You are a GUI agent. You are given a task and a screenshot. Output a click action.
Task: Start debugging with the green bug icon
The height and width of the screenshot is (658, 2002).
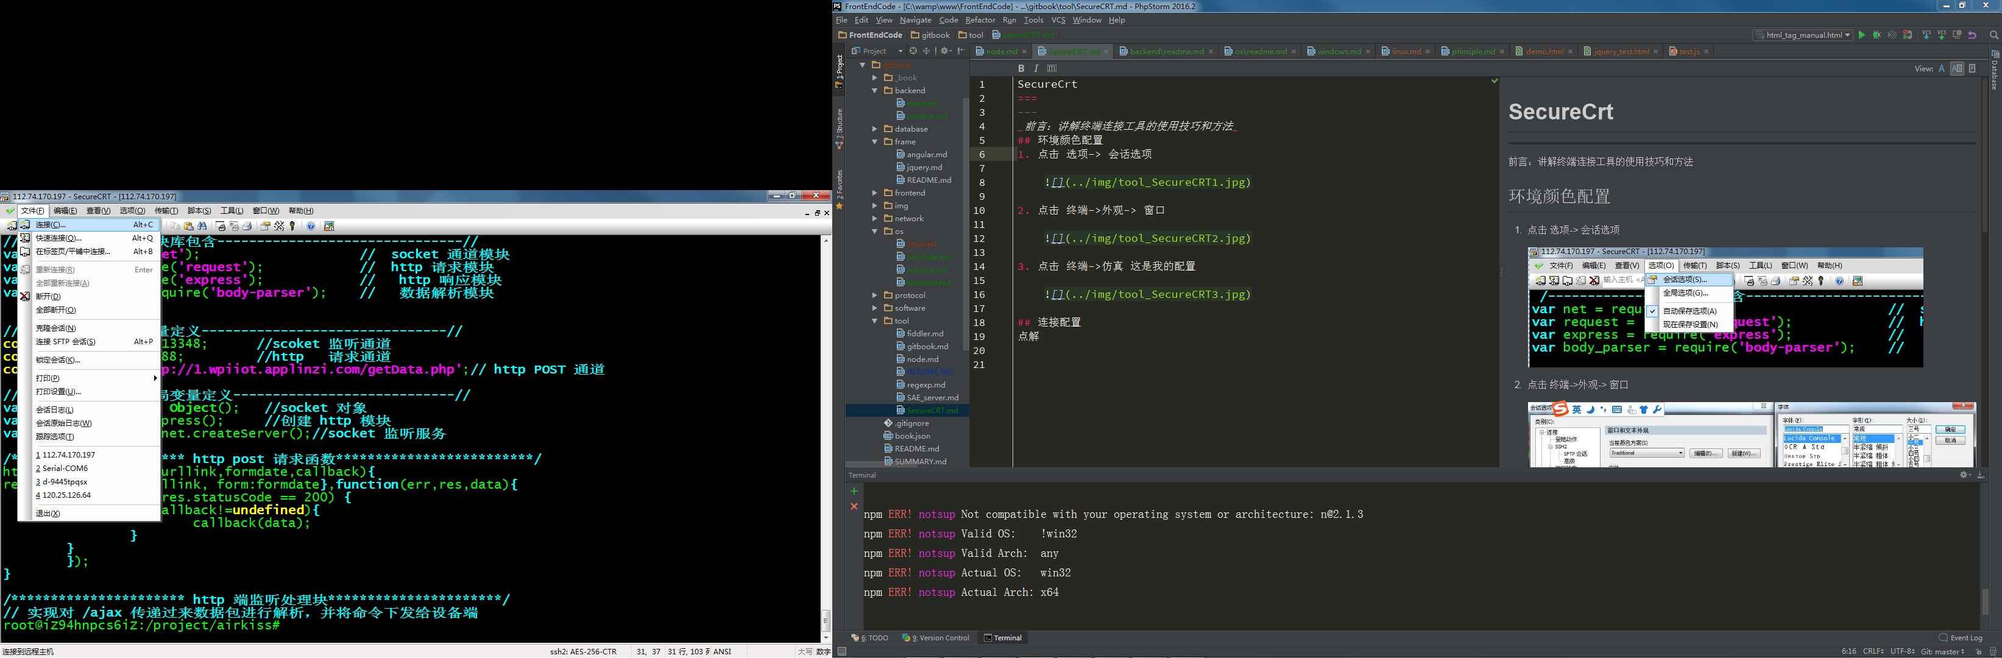tap(1877, 35)
